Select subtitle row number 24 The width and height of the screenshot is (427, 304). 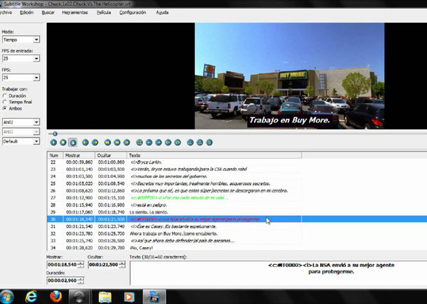(174, 177)
